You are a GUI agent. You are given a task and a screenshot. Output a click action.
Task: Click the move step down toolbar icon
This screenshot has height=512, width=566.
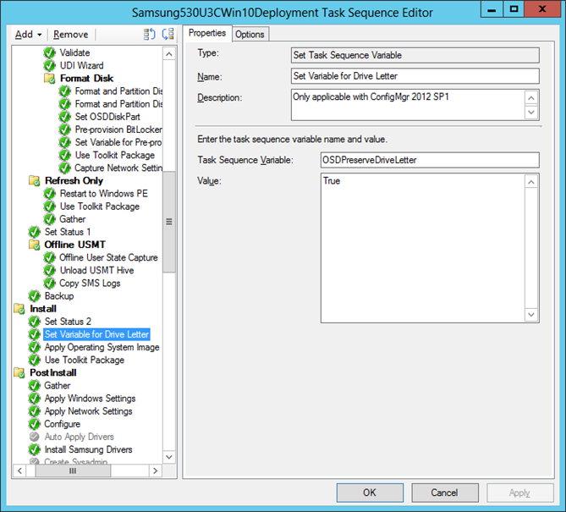tap(168, 35)
